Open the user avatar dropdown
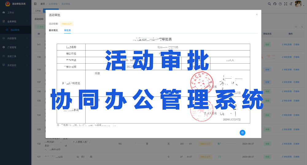 [299, 4]
